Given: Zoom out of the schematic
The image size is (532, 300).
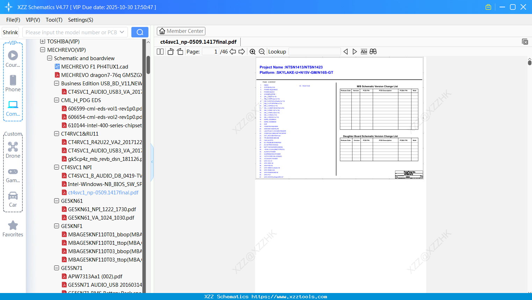Looking at the screenshot, I should 262,51.
